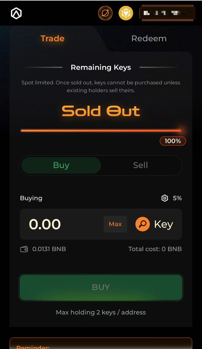The width and height of the screenshot is (202, 349).
Task: Click the wallet balance icon
Action: (x=24, y=249)
